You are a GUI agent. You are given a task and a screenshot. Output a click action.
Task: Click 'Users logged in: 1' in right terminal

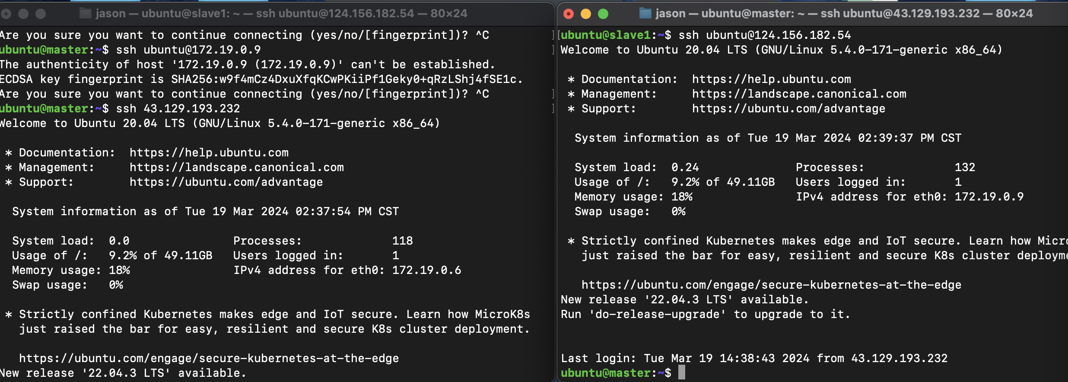879,182
